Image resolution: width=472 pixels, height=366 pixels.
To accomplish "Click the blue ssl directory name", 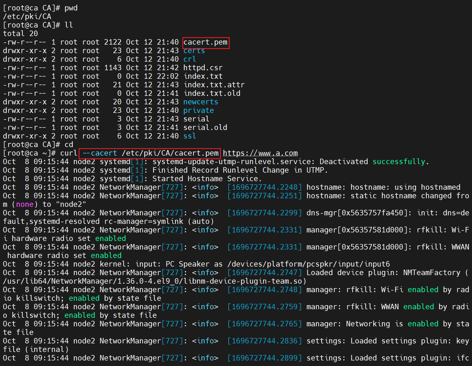I will pyautogui.click(x=190, y=136).
